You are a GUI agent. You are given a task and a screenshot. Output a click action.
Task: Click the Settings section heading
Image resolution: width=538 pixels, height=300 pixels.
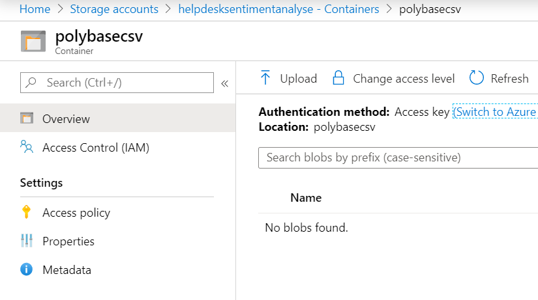(41, 183)
